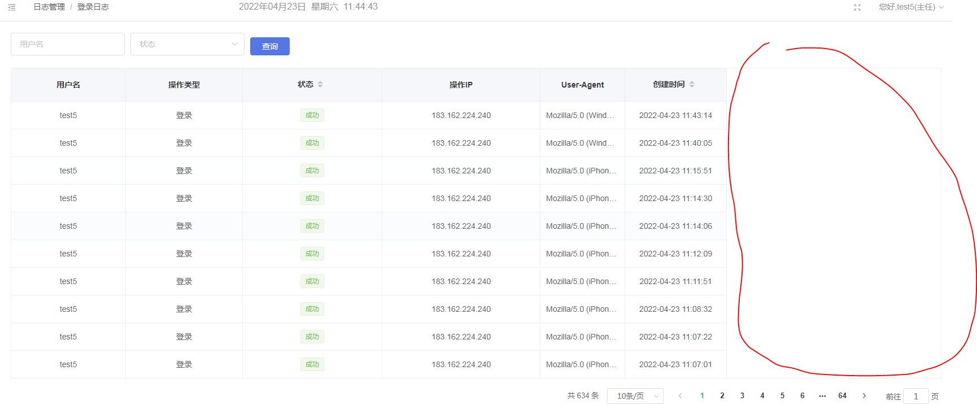Click timestamp 2022-04-23 11:08:32
Screen dimensions: 977x405
tap(675, 309)
